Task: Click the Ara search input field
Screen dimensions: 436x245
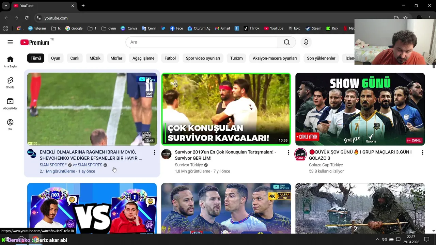Action: (x=202, y=42)
